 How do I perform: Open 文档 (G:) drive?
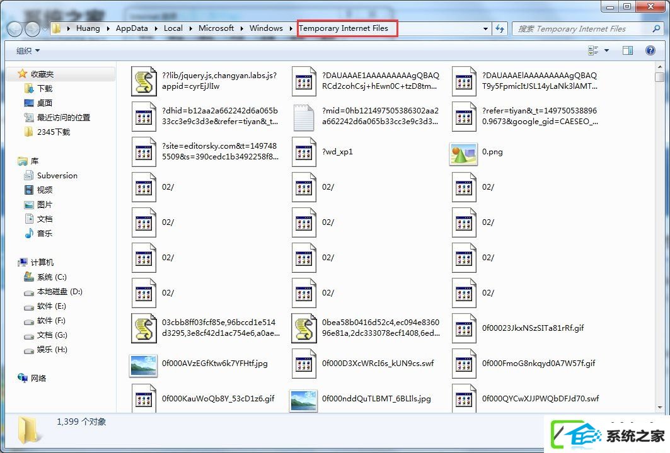point(52,335)
